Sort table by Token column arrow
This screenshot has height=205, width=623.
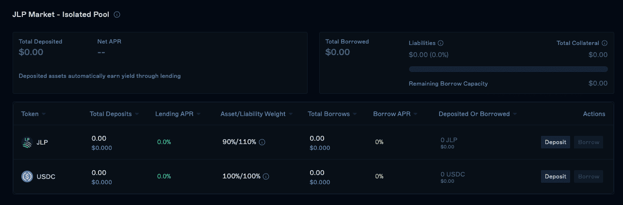coord(44,114)
